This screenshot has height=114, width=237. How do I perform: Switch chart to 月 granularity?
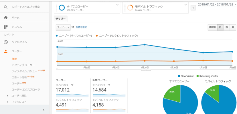tap(233, 27)
